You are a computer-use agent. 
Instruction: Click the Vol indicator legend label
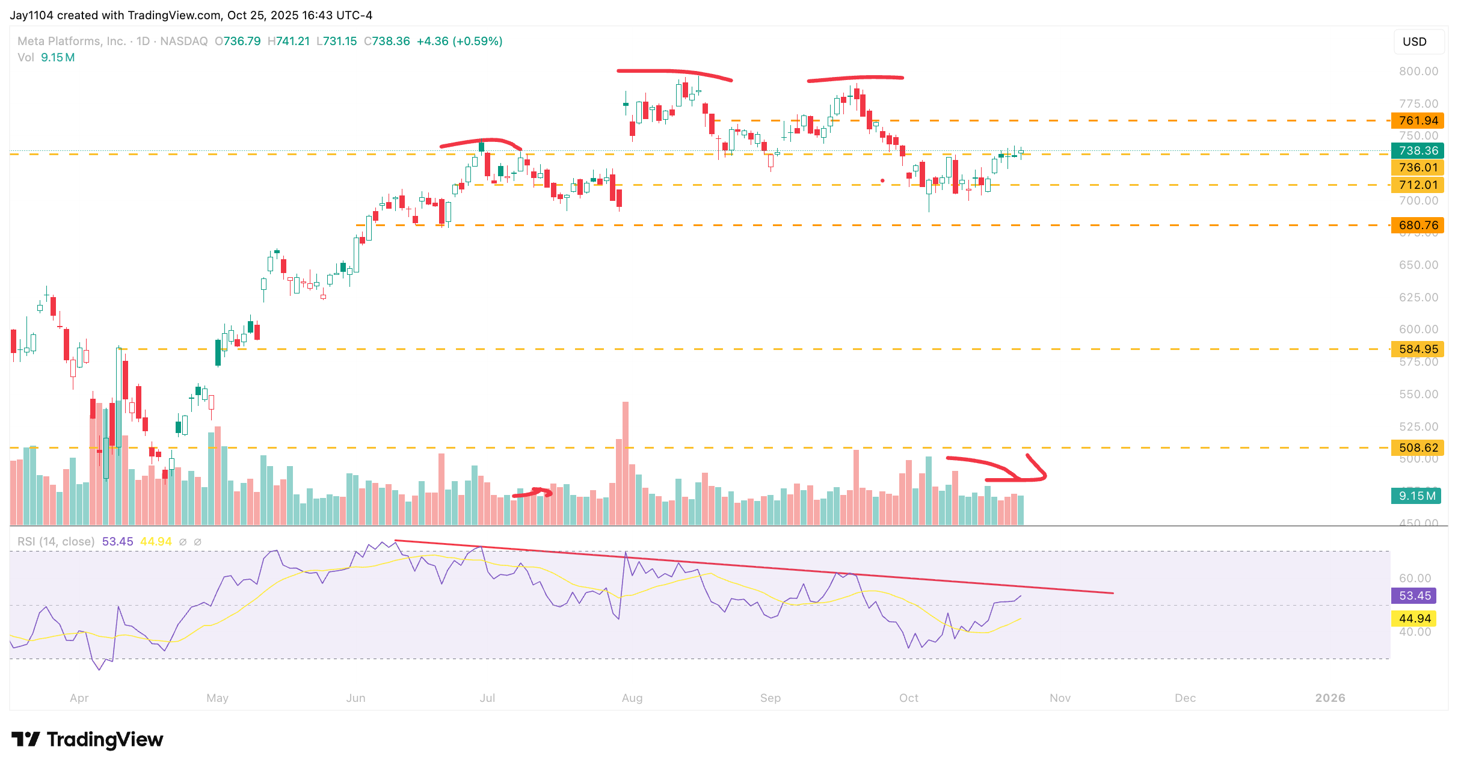pos(25,57)
